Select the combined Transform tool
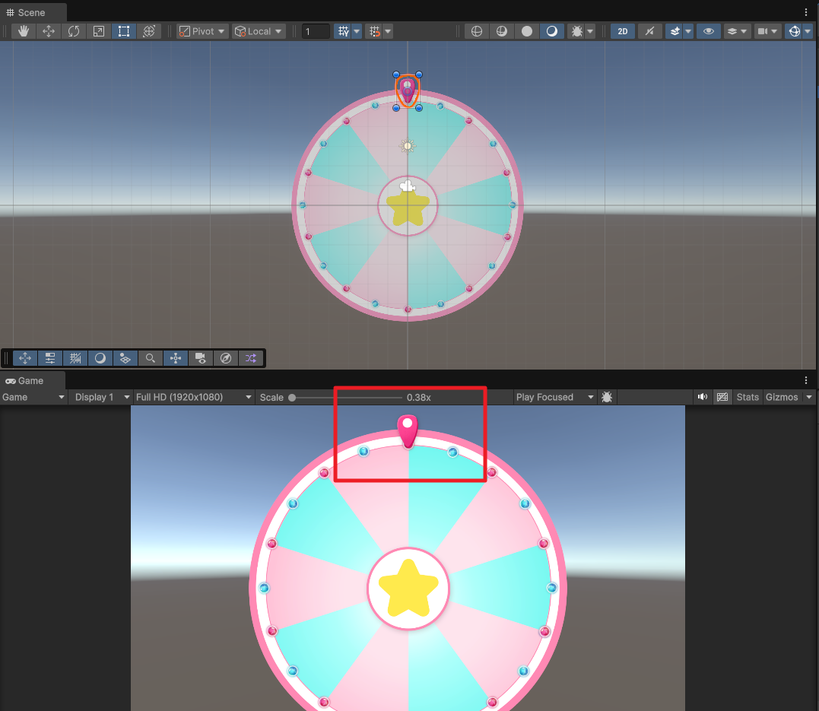The image size is (819, 711). coord(149,31)
